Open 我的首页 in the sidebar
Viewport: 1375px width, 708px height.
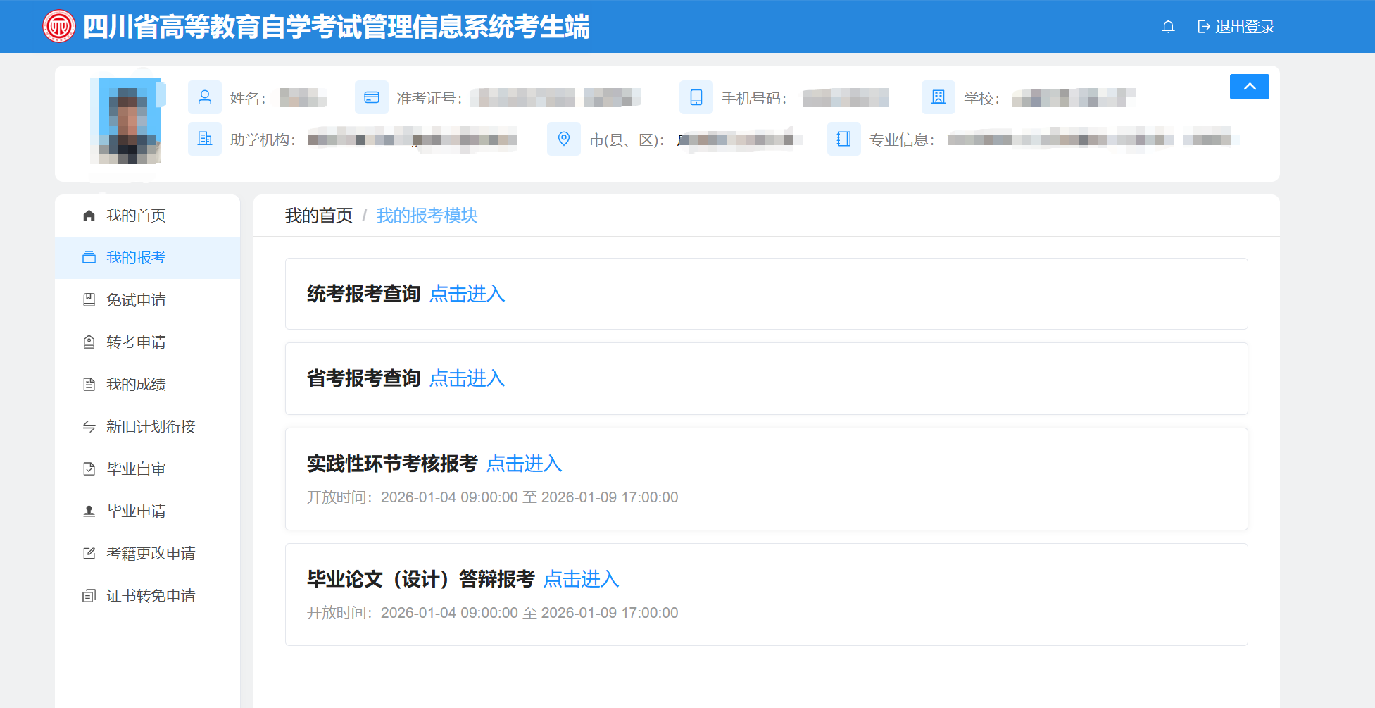click(136, 216)
